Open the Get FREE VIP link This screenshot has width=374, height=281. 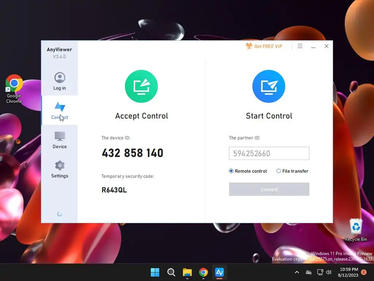(268, 46)
